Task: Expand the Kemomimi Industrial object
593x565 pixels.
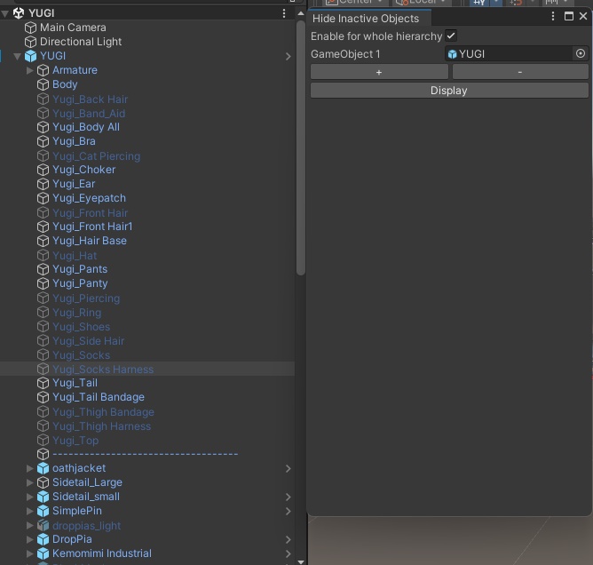Action: pyautogui.click(x=30, y=553)
